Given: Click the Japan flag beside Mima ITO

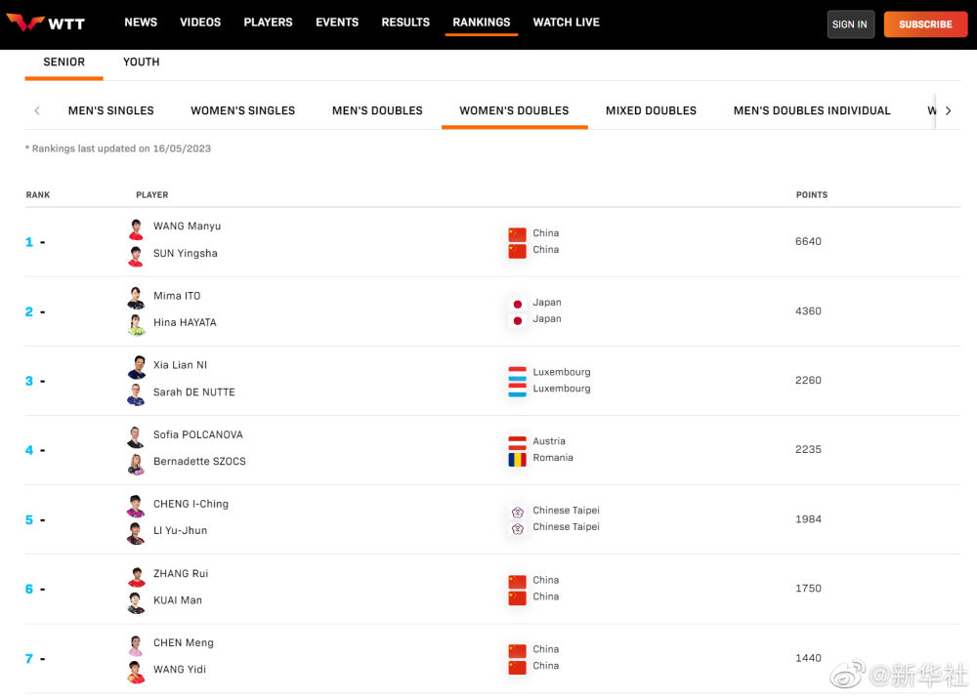Looking at the screenshot, I should [517, 305].
